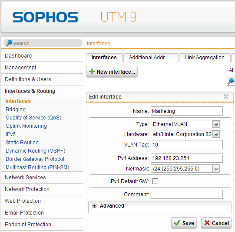Viewport: 235px width, 232px height.
Task: Enable the IPv4 Default GW checkbox
Action: (x=155, y=181)
